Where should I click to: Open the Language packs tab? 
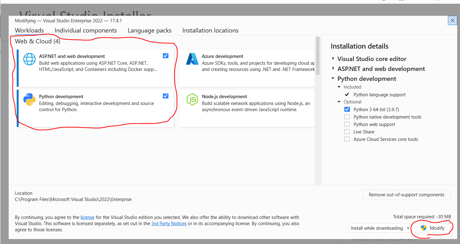(x=150, y=30)
